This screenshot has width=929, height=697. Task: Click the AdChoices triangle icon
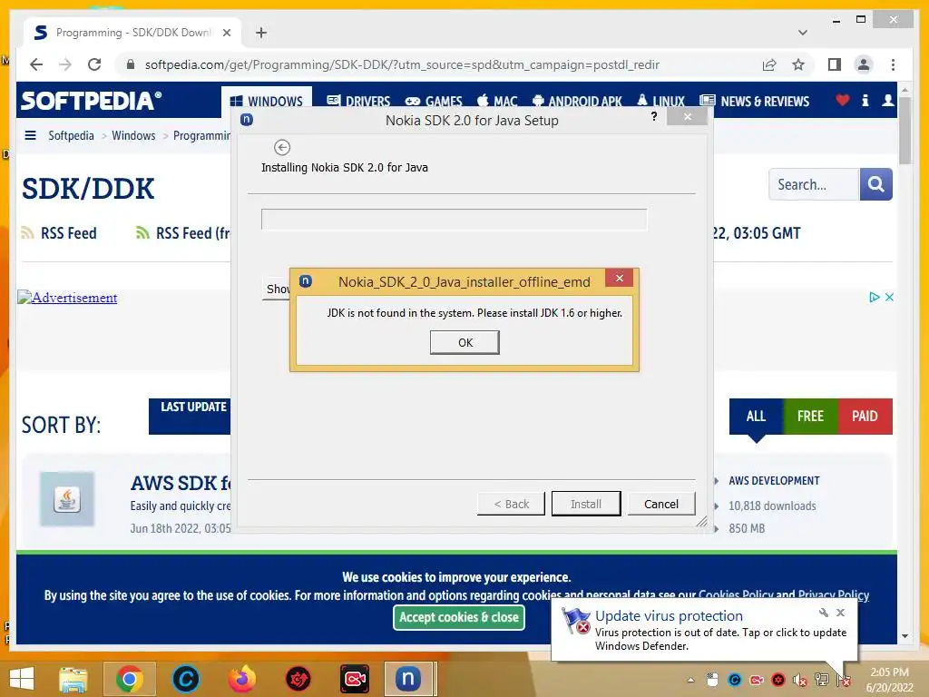[874, 297]
